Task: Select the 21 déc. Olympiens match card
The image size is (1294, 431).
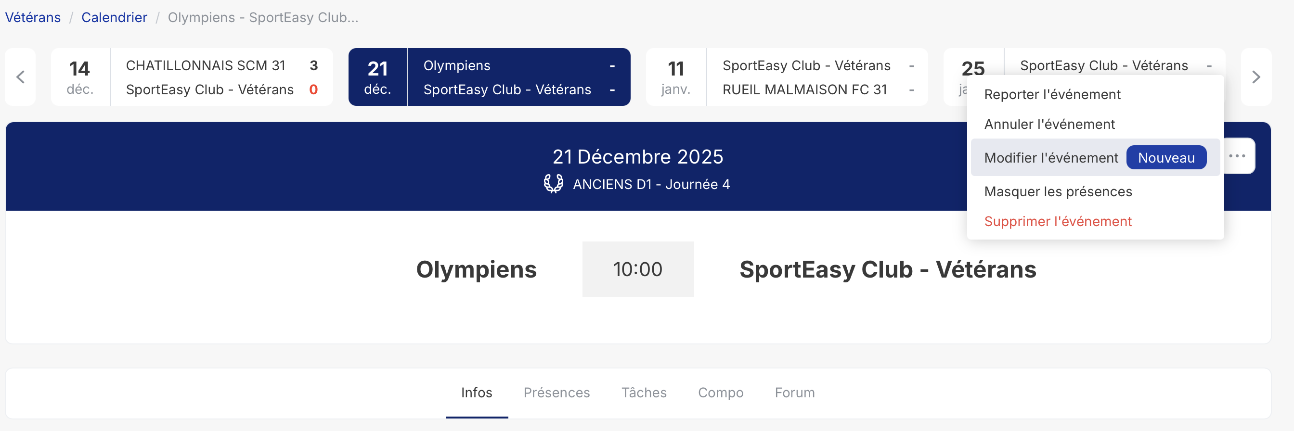Action: (x=489, y=77)
